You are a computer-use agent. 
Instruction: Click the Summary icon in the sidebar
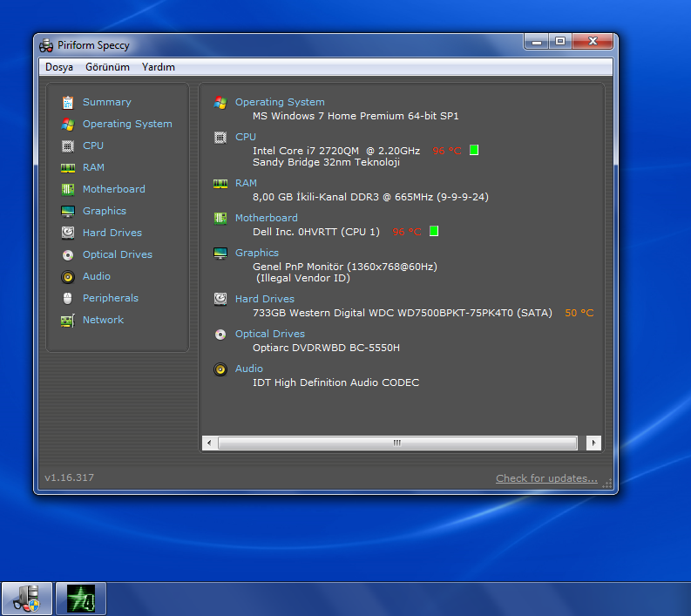(x=67, y=103)
